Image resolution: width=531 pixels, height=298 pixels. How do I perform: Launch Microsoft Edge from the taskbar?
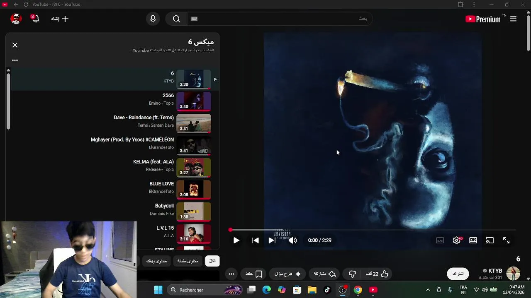tap(267, 290)
